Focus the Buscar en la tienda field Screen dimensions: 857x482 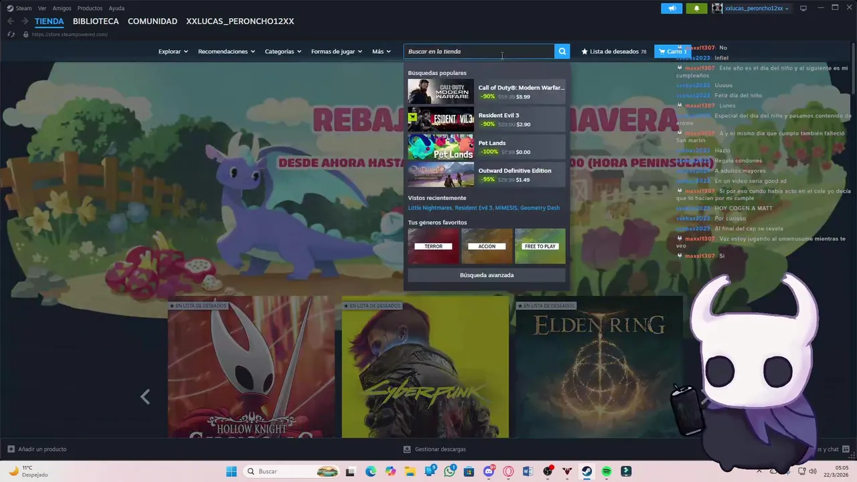coord(479,52)
